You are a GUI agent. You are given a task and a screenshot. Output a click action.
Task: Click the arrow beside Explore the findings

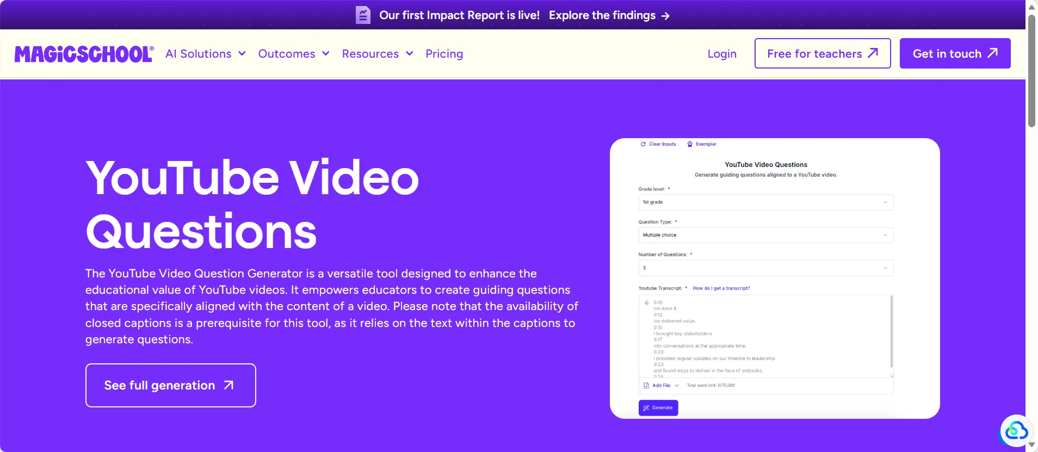point(665,16)
